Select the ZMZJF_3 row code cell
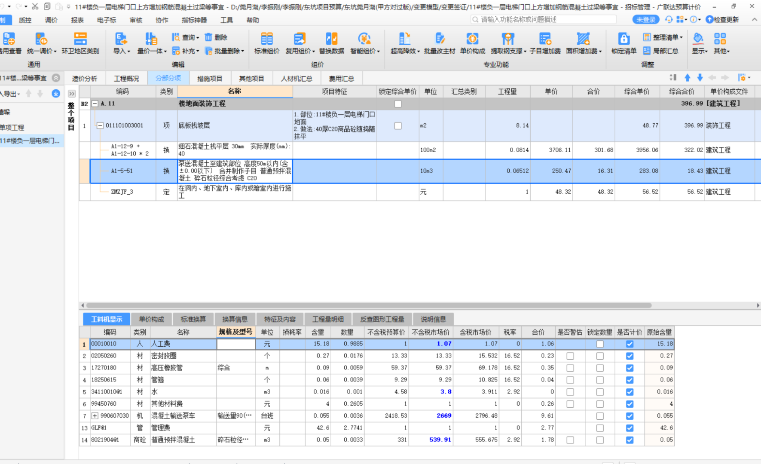The image size is (761, 464). [122, 192]
